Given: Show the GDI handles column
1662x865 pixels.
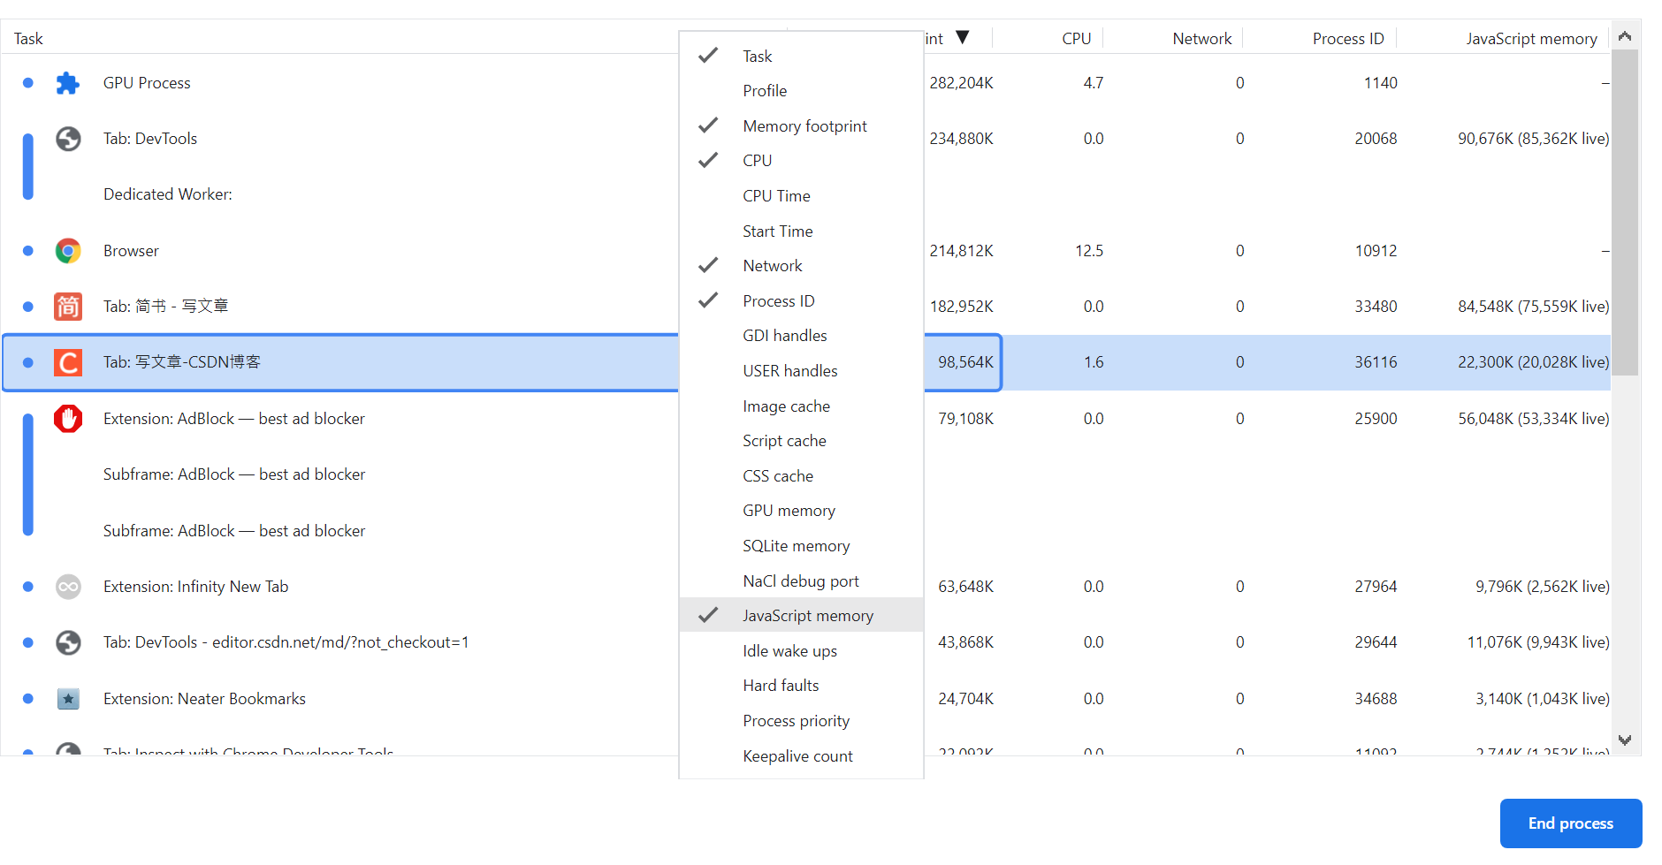Looking at the screenshot, I should tap(802, 336).
